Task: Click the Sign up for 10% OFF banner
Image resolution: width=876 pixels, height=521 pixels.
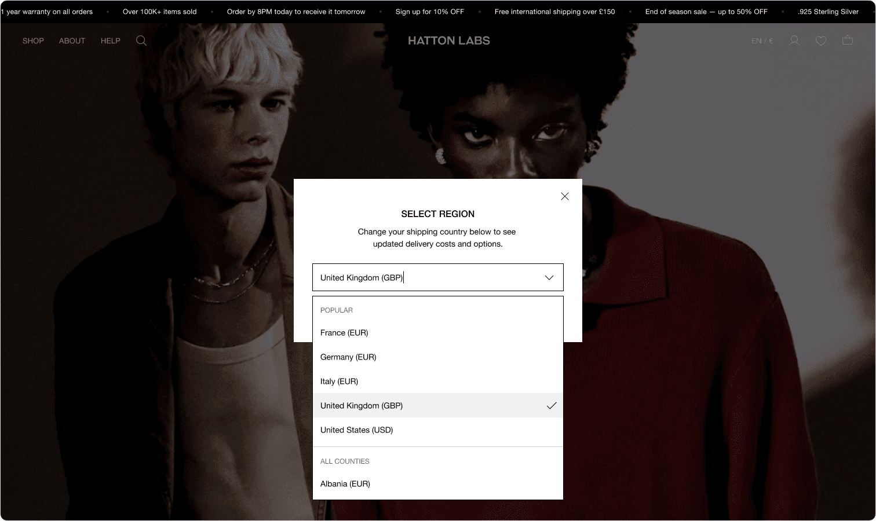Action: [x=430, y=12]
